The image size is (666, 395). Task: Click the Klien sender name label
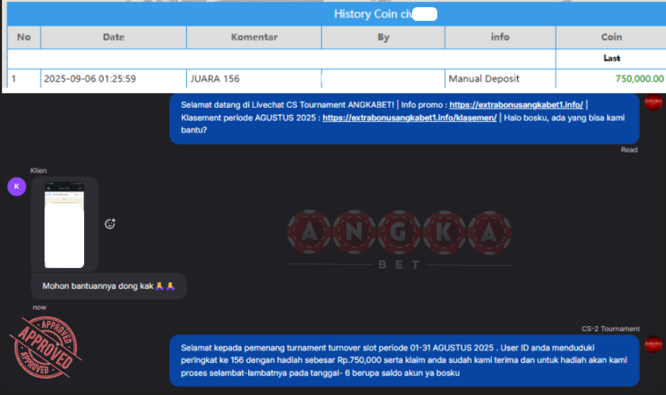(x=38, y=170)
